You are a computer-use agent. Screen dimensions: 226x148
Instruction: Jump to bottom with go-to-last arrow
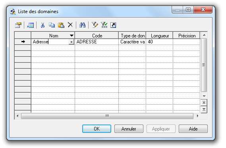[x=204, y=109]
